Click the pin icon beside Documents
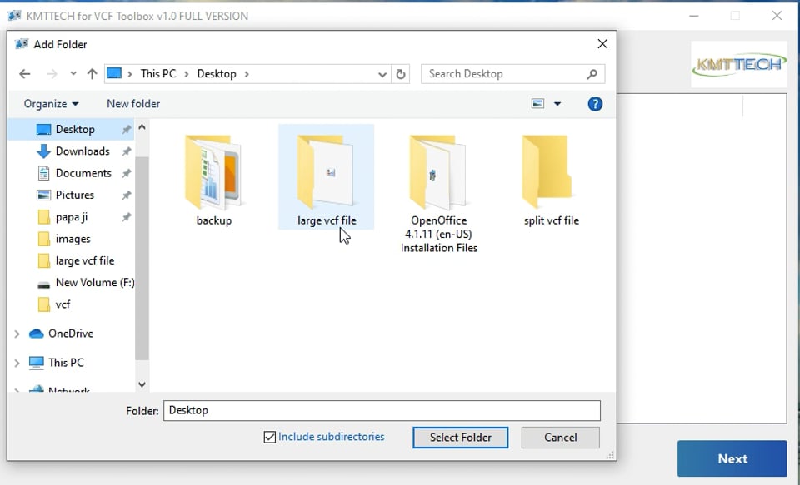The height and width of the screenshot is (485, 800). click(127, 173)
